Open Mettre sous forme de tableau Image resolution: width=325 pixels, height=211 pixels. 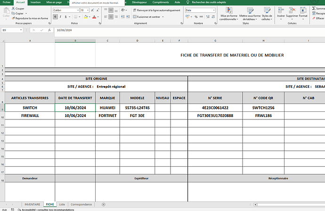tap(250, 14)
